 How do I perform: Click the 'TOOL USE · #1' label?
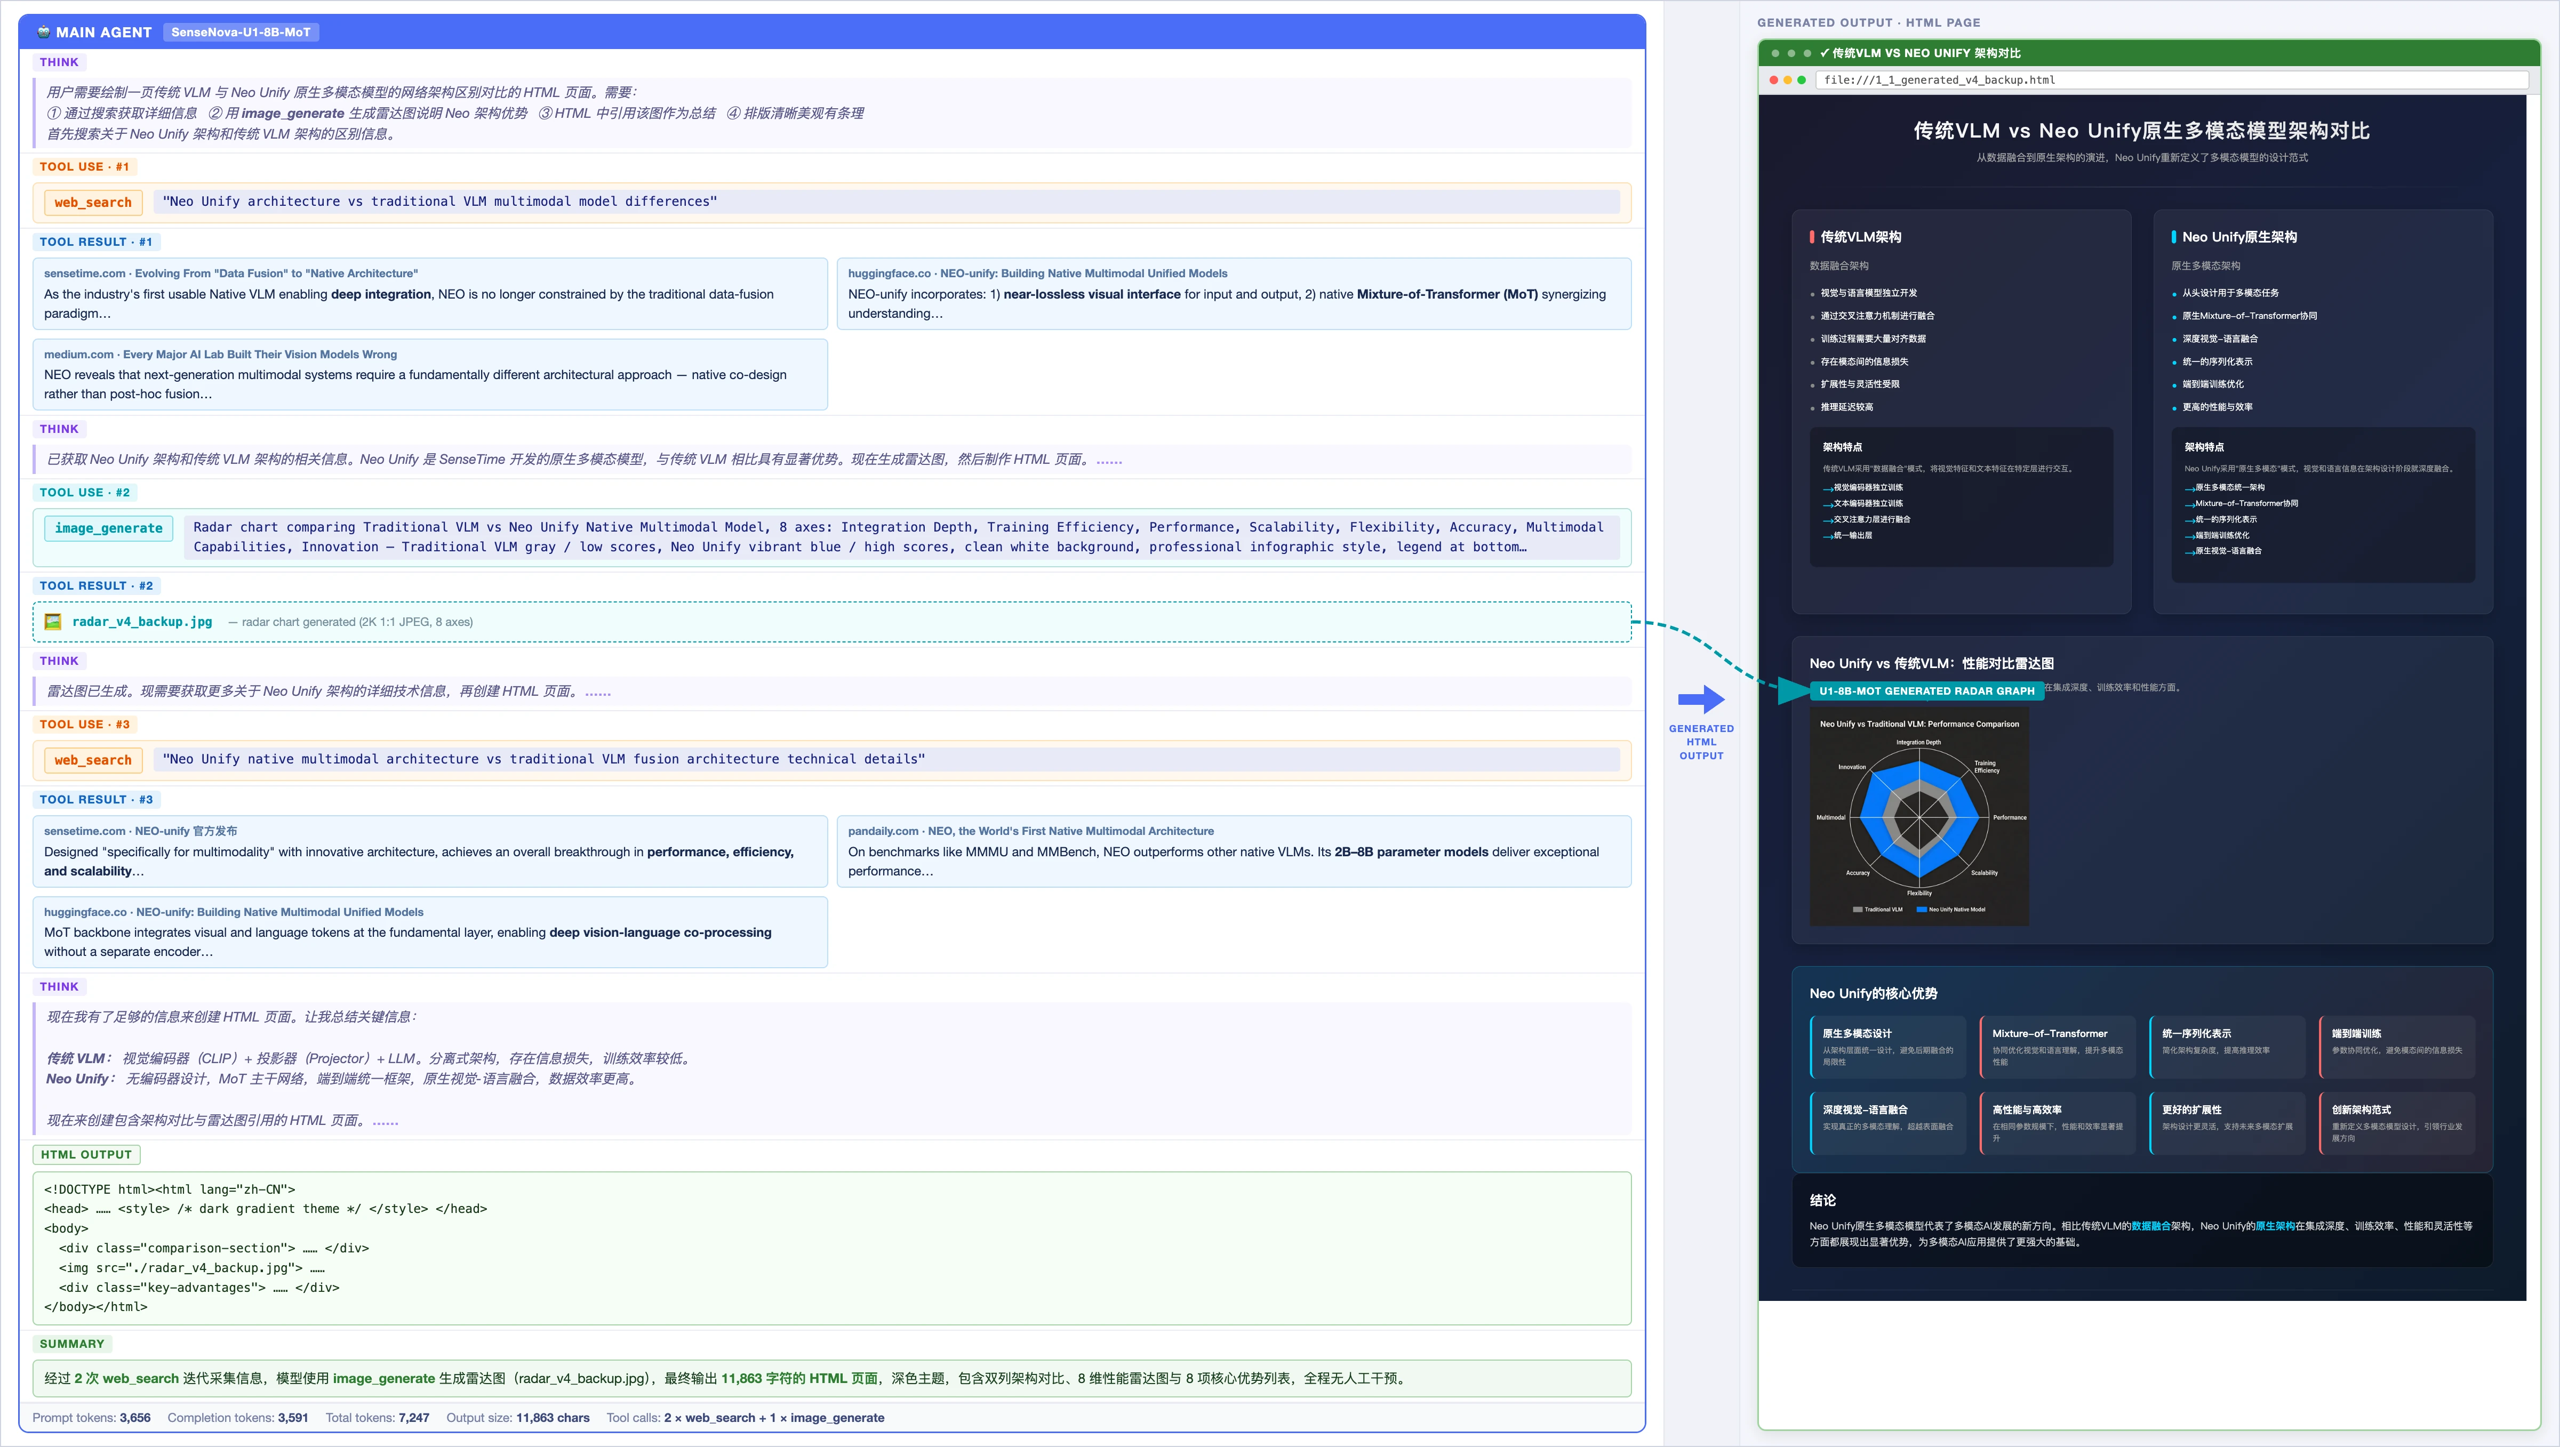(84, 167)
